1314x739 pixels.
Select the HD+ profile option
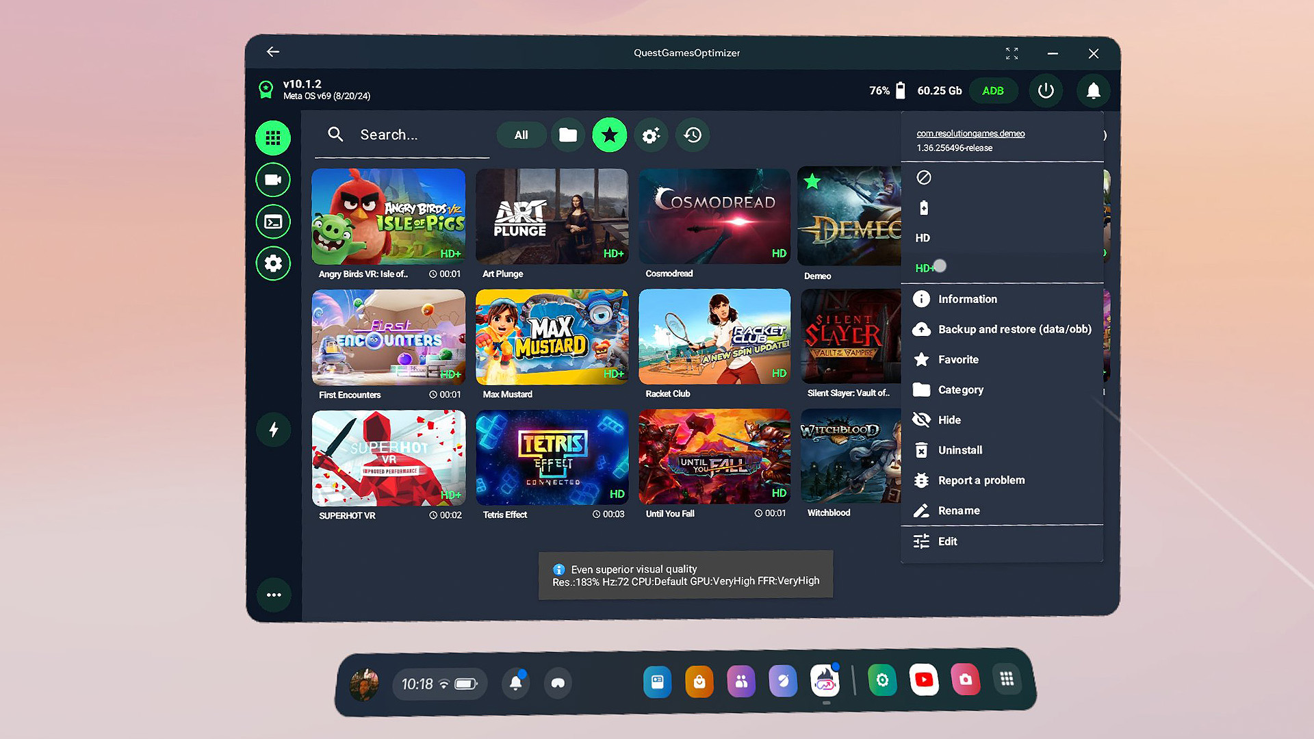(925, 268)
